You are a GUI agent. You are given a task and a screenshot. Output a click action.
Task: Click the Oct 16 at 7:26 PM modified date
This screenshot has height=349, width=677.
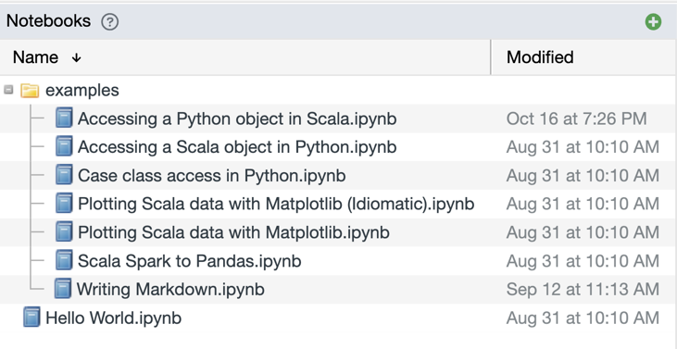coord(576,118)
